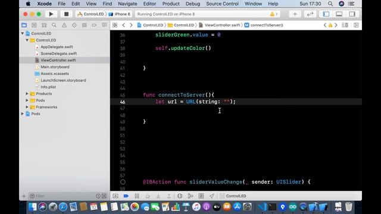Open the Test navigator diamond icon

click(74, 25)
